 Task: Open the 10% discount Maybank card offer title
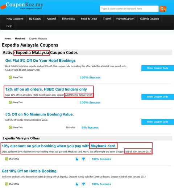(x=59, y=146)
